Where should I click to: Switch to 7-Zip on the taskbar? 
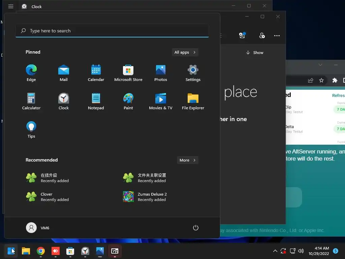tap(115, 251)
